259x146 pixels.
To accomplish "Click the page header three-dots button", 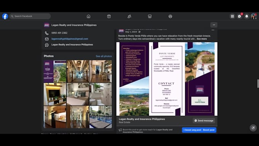I will [214, 25].
